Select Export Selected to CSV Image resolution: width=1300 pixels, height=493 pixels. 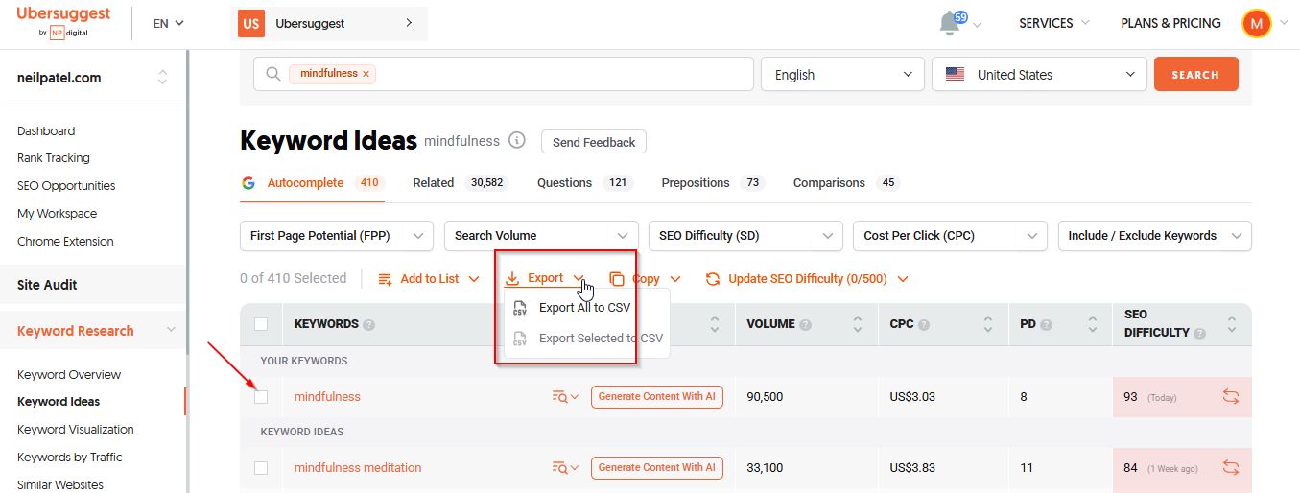pos(586,338)
